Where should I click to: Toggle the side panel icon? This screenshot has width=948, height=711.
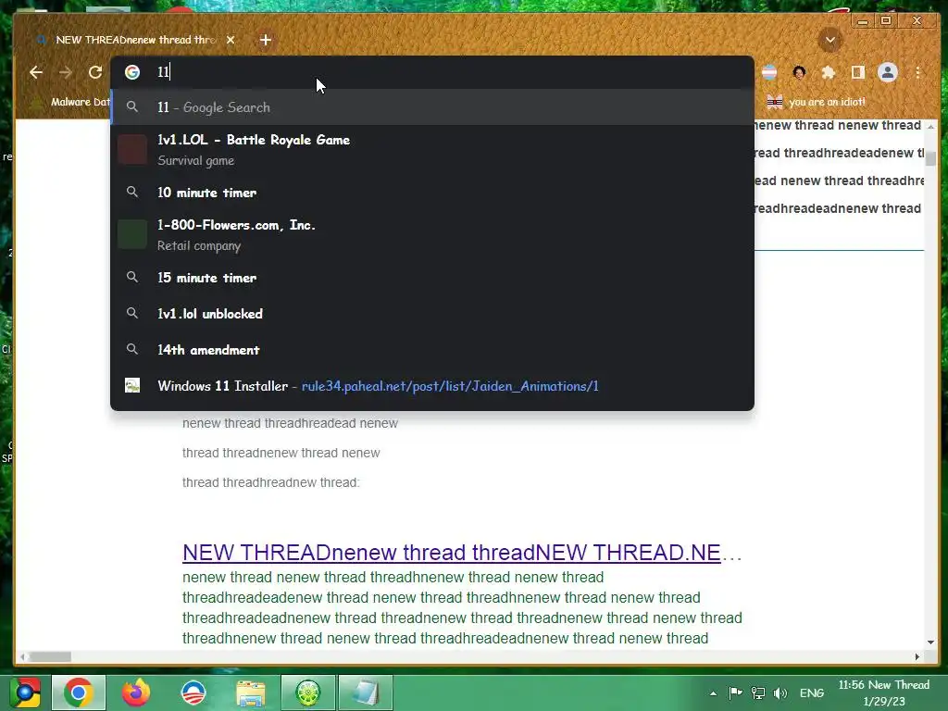(x=857, y=72)
